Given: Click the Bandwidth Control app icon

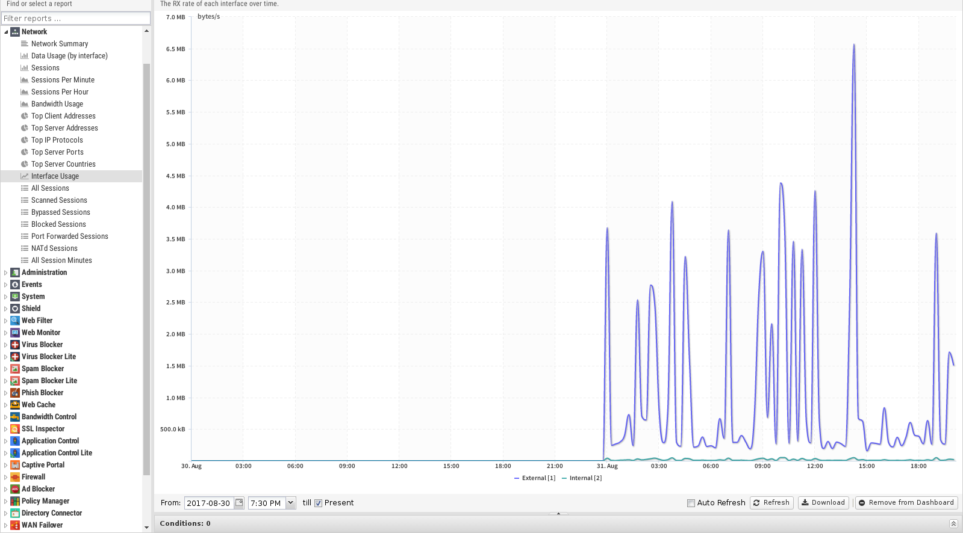Looking at the screenshot, I should [x=15, y=417].
